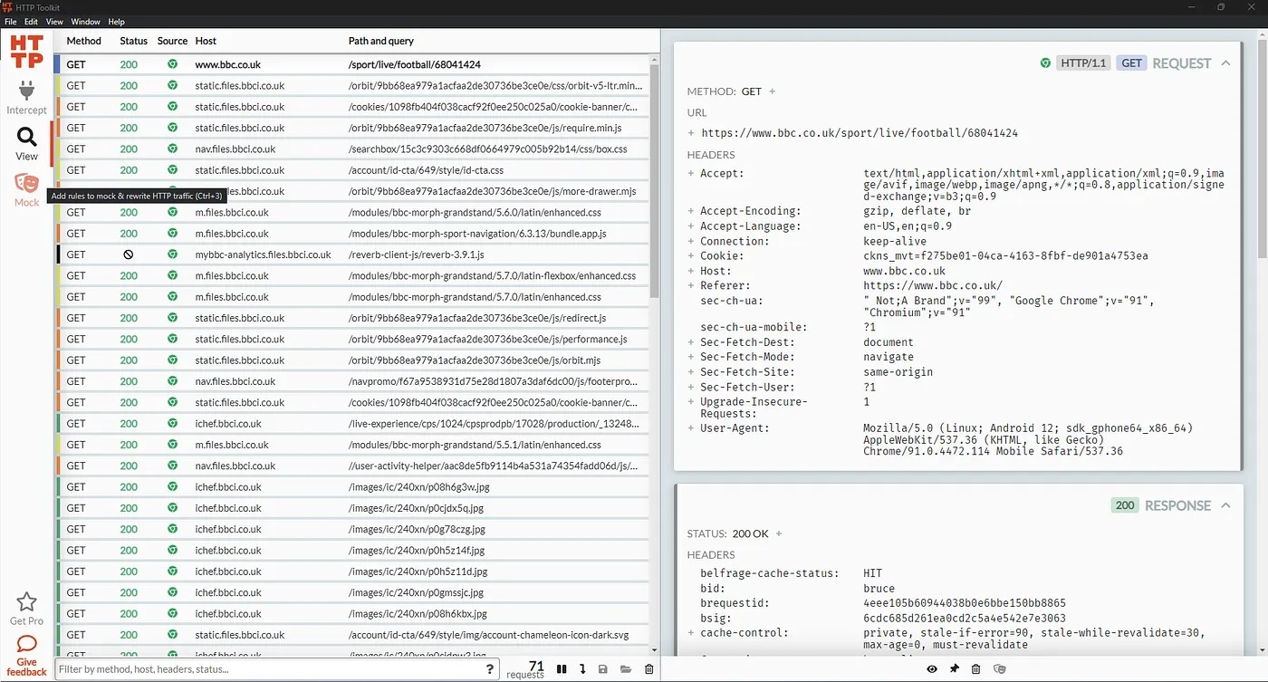This screenshot has width=1268, height=682.
Task: Pause capturing of HTTP requests
Action: pos(562,669)
